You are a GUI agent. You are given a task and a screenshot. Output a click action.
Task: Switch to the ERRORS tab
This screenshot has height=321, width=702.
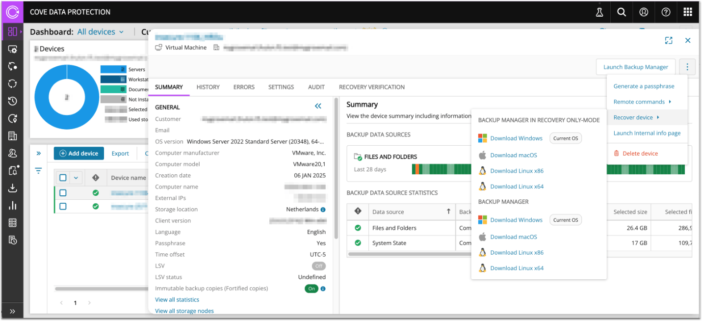point(244,87)
